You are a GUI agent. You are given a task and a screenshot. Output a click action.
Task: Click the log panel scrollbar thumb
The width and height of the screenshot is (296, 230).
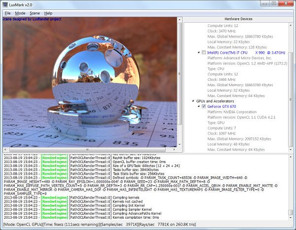pos(291,212)
